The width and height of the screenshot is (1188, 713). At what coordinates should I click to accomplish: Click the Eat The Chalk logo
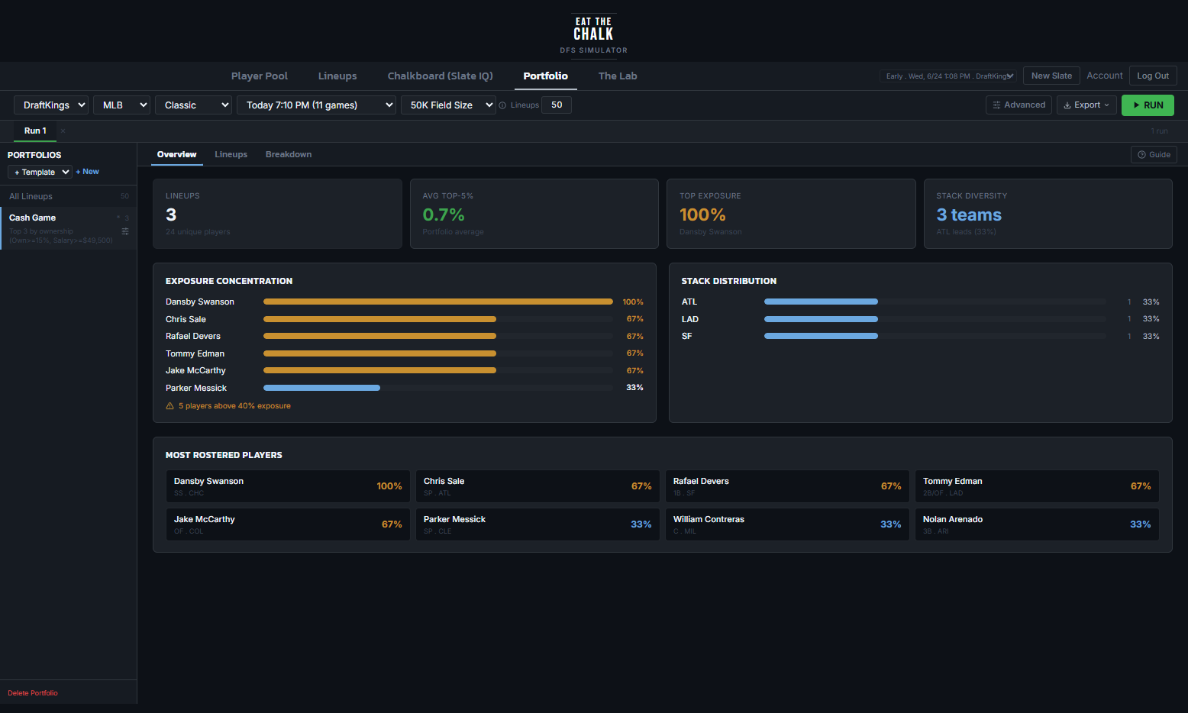593,34
